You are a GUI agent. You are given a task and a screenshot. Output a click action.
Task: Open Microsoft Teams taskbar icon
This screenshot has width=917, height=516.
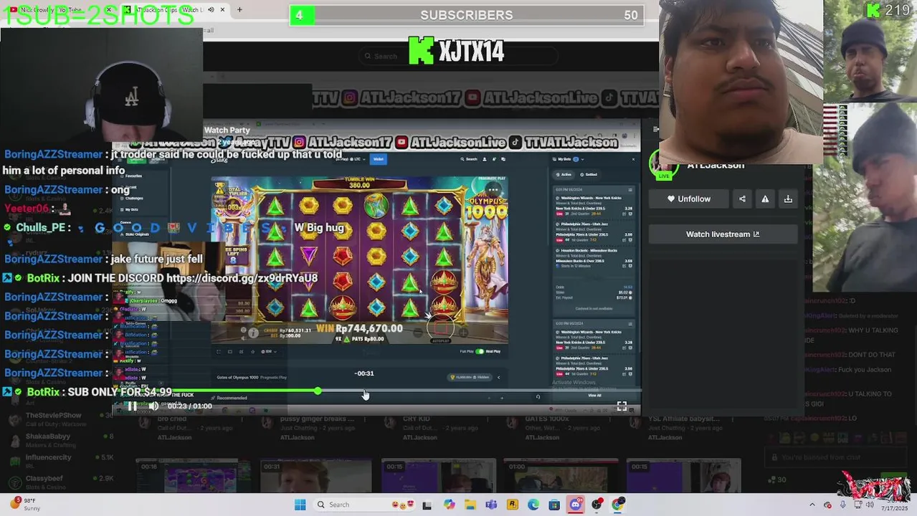coord(491,505)
